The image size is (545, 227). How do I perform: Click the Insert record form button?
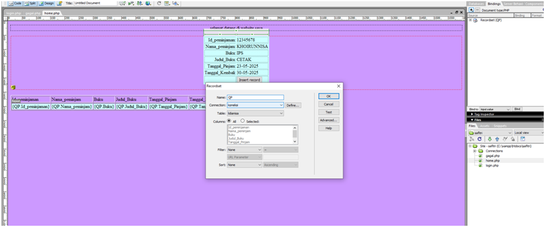click(x=249, y=80)
